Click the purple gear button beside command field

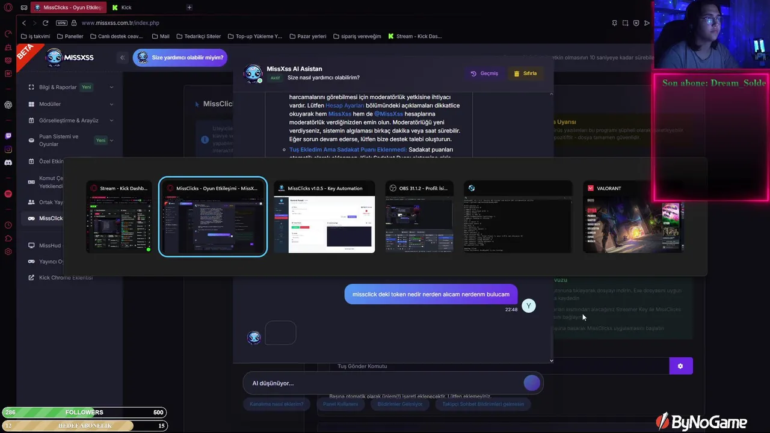(x=680, y=366)
